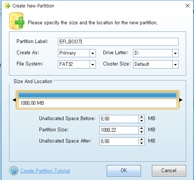The height and width of the screenshot is (180, 194).
Task: Click the large yellow disk plus icon
Action: pyautogui.click(x=17, y=21)
